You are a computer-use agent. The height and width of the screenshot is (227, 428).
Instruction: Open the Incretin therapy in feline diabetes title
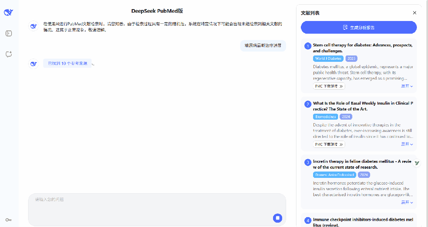point(362,164)
